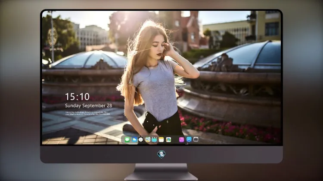Launch the gray Camera app icon
The image size is (323, 181).
pyautogui.click(x=196, y=139)
